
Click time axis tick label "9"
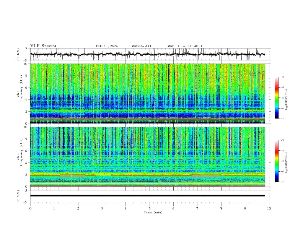pos(245,208)
